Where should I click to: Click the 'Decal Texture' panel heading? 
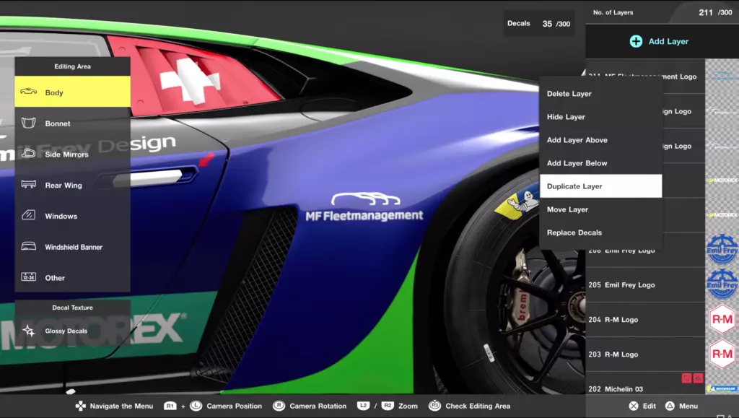(x=73, y=308)
